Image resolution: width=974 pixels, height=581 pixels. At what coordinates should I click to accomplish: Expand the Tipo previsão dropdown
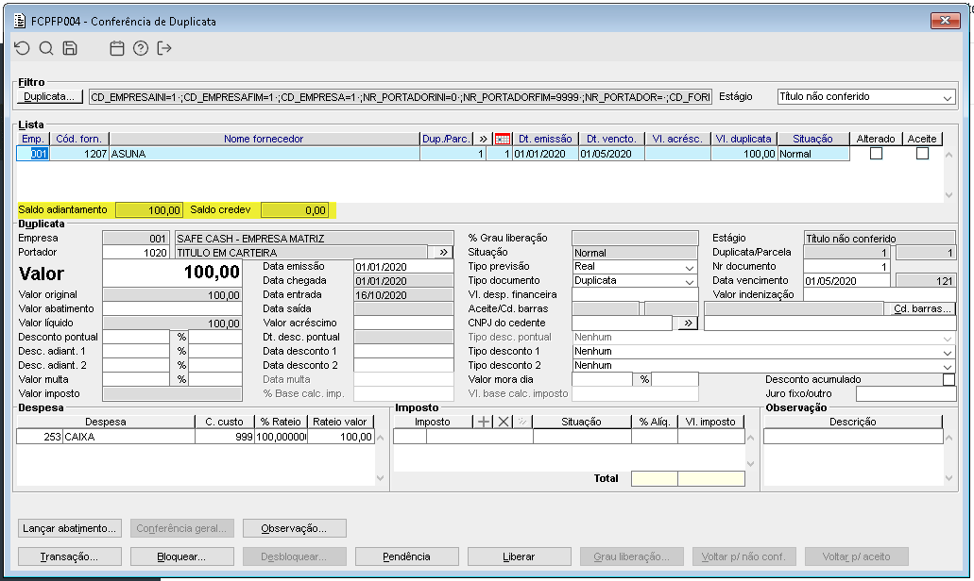(x=690, y=267)
